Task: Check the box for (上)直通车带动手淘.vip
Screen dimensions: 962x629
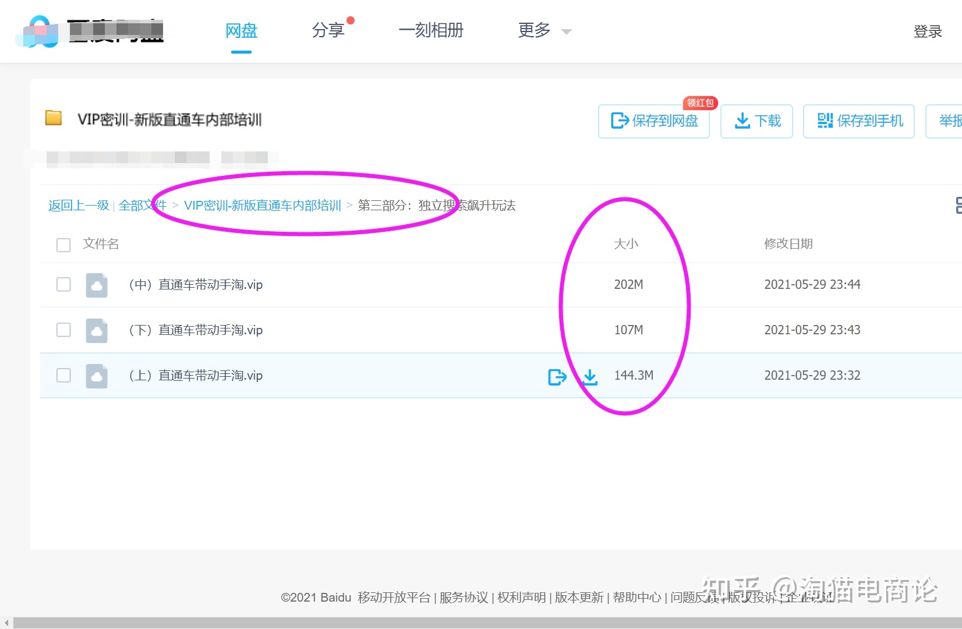Action: [63, 375]
